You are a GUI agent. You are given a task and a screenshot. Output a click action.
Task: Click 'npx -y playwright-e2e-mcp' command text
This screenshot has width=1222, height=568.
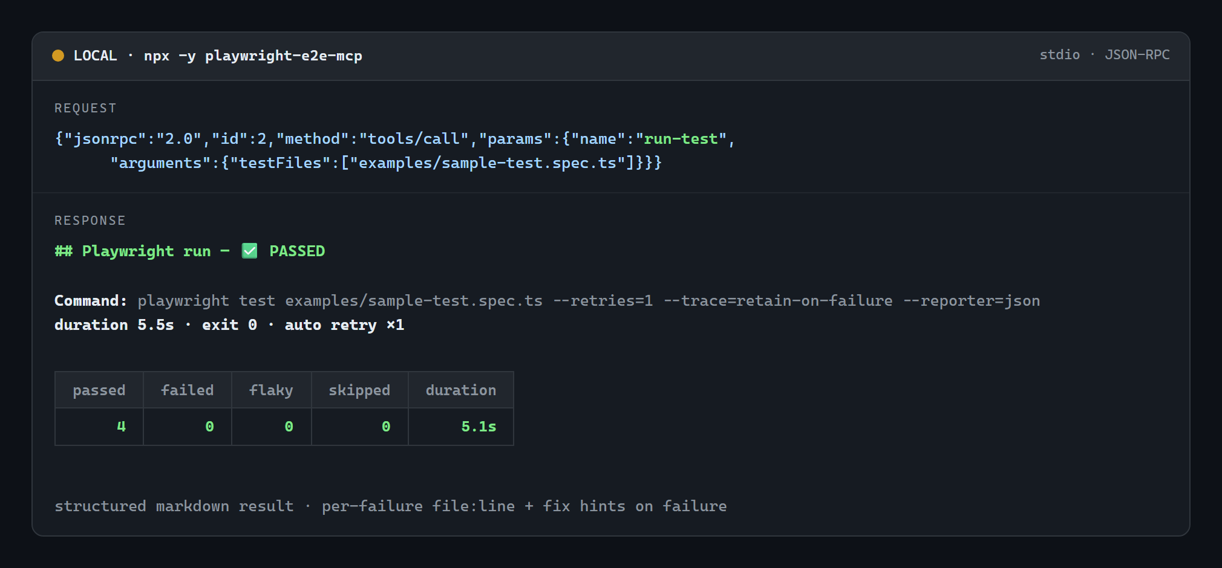[x=253, y=56]
